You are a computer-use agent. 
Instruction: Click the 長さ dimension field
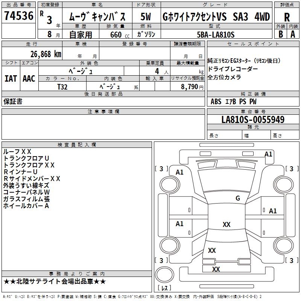[225, 135]
